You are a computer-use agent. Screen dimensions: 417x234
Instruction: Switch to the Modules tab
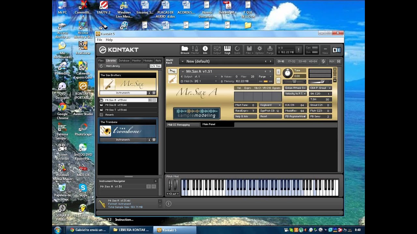click(148, 60)
